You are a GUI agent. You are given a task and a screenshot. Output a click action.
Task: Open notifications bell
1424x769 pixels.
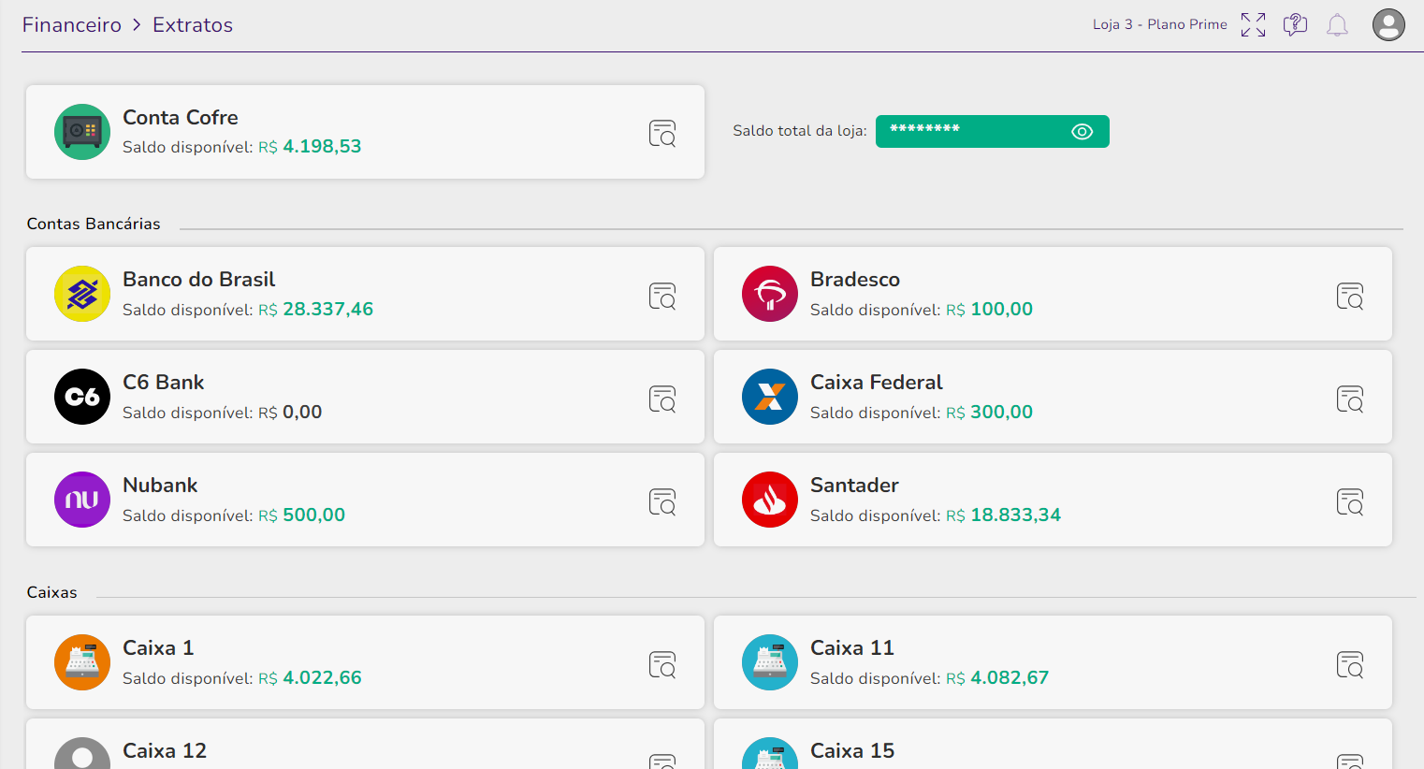point(1337,25)
